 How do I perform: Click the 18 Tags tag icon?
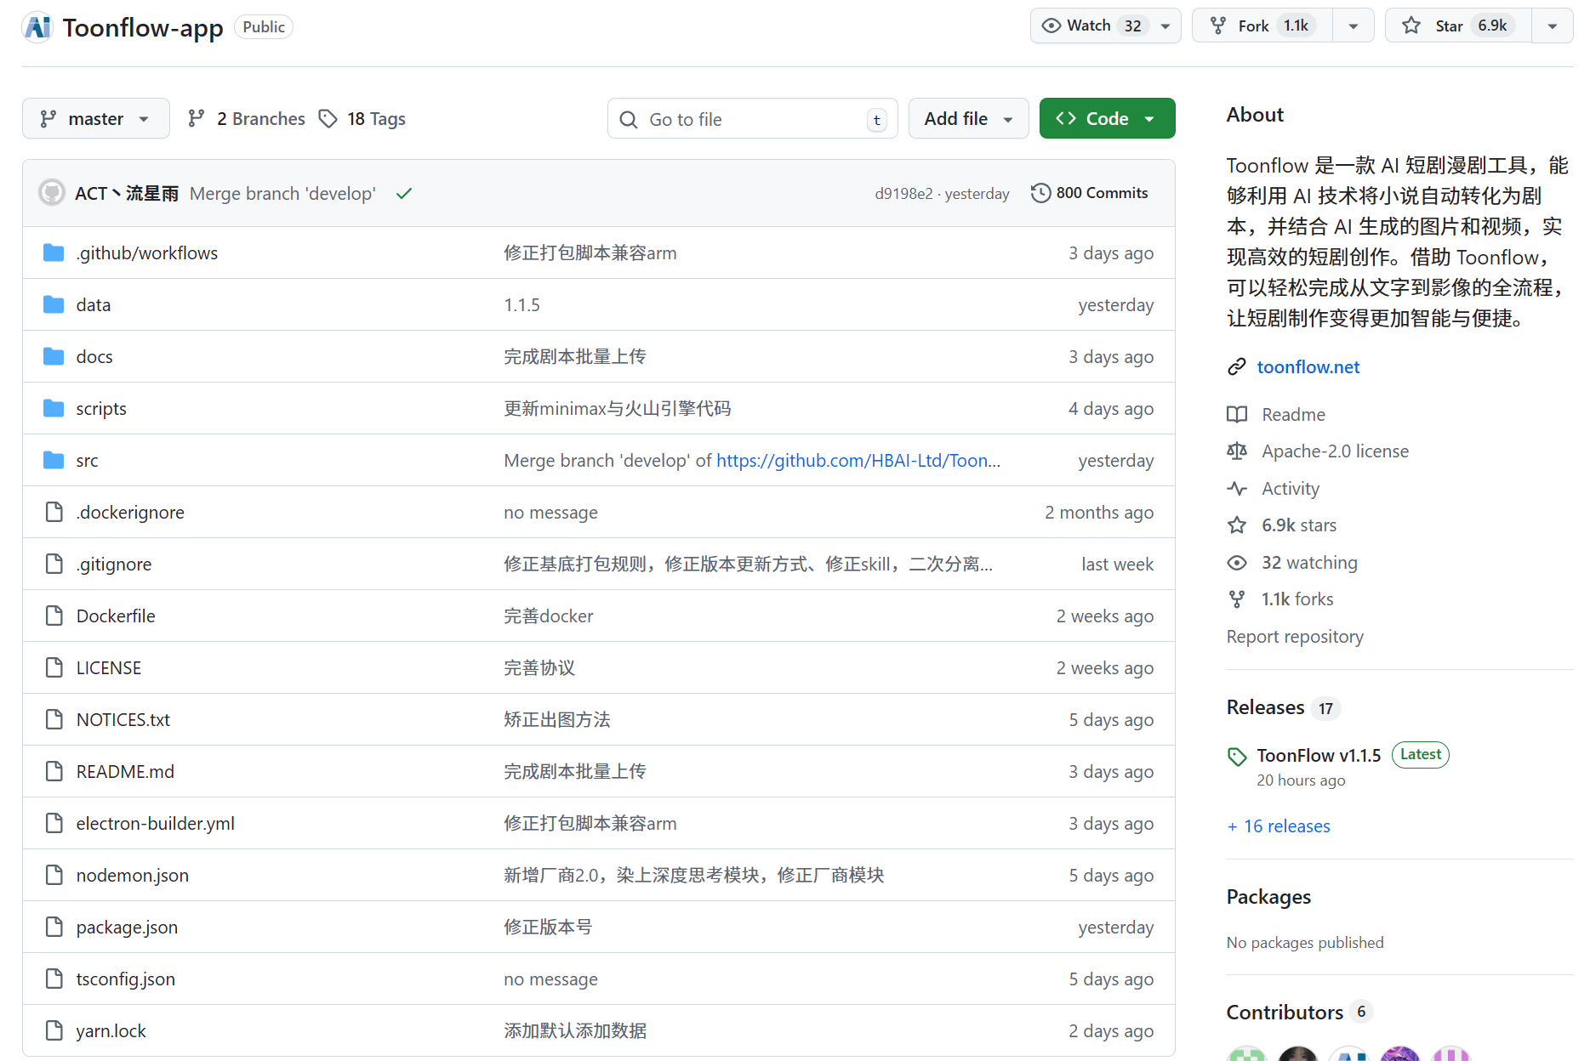tap(328, 119)
